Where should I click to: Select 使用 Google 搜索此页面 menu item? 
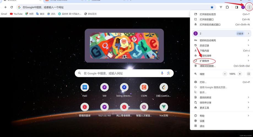pyautogui.click(x=222, y=87)
